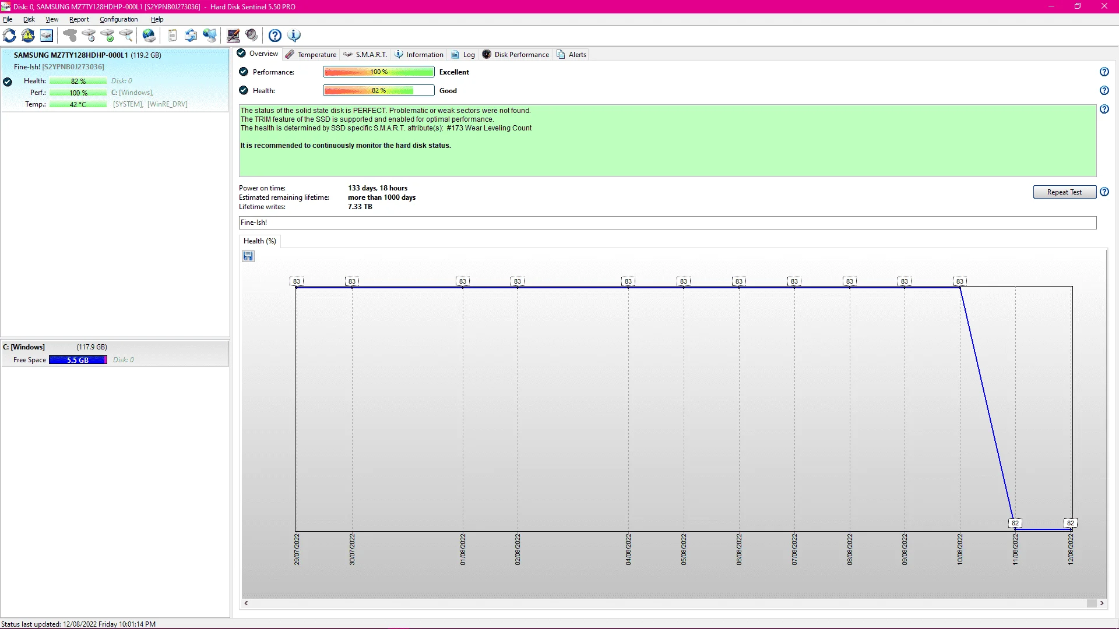Switch to the Overview tab
This screenshot has height=629, width=1119.
pos(258,54)
